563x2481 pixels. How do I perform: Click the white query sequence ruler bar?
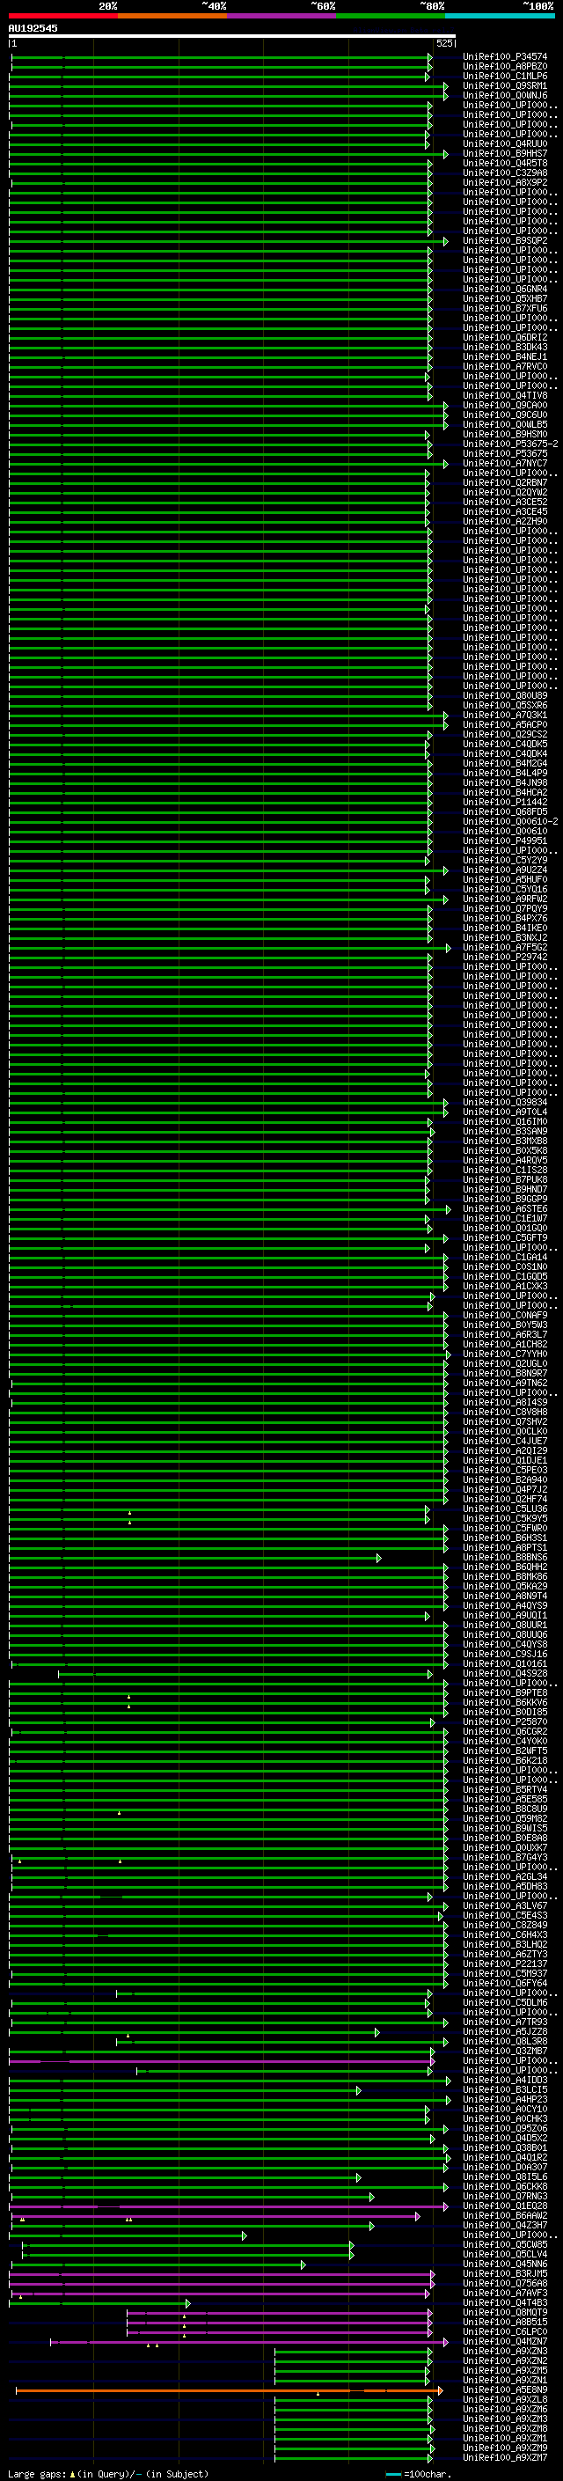pos(232,35)
